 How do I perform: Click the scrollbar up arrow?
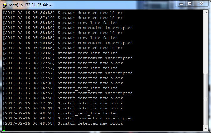coord(206,12)
